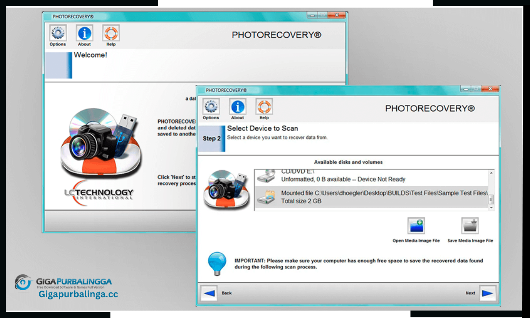
Task: Close the Select Device to Scan window
Action: coord(491,89)
